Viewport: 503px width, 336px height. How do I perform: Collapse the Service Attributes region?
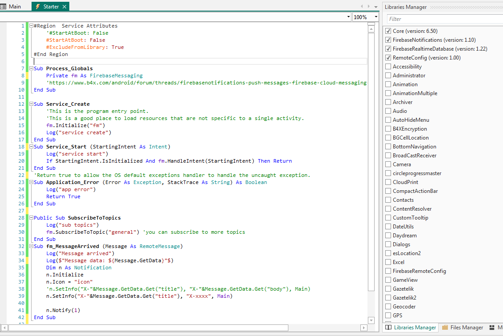point(31,26)
